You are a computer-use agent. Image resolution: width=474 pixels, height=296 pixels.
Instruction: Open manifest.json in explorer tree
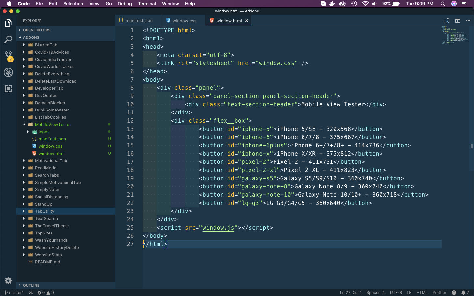coord(52,139)
